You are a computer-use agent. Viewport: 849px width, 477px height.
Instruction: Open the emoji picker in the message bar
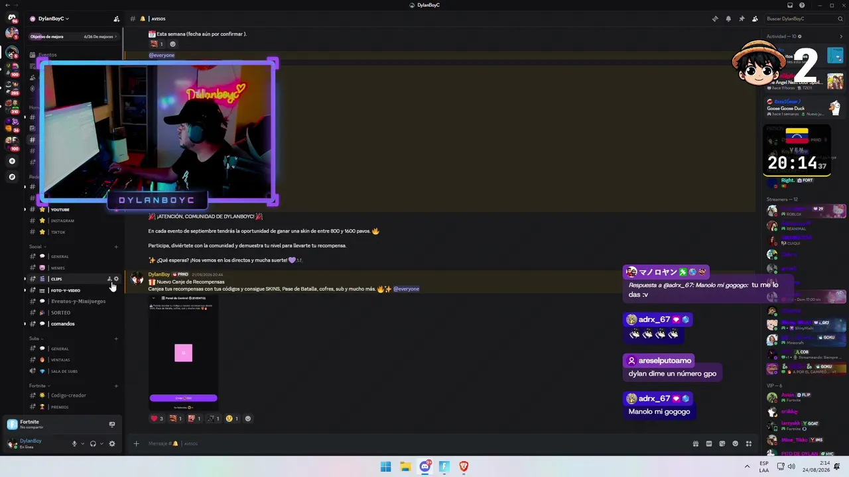point(736,444)
